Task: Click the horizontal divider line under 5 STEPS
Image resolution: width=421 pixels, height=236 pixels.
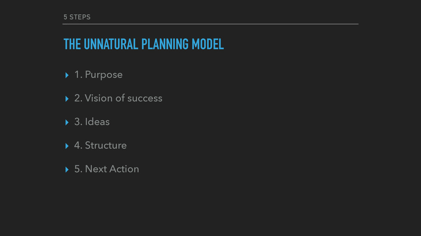Action: [210, 24]
